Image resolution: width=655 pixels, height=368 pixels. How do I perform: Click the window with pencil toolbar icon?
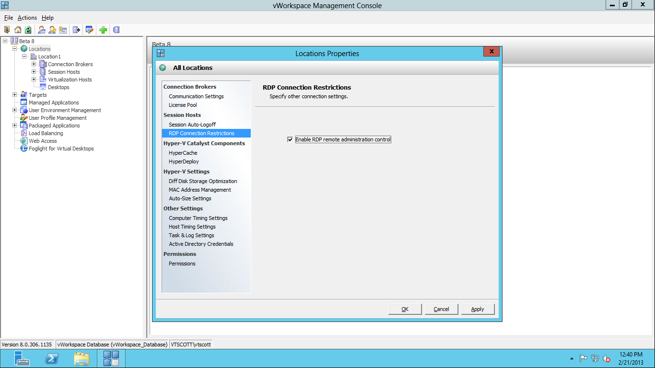click(89, 30)
